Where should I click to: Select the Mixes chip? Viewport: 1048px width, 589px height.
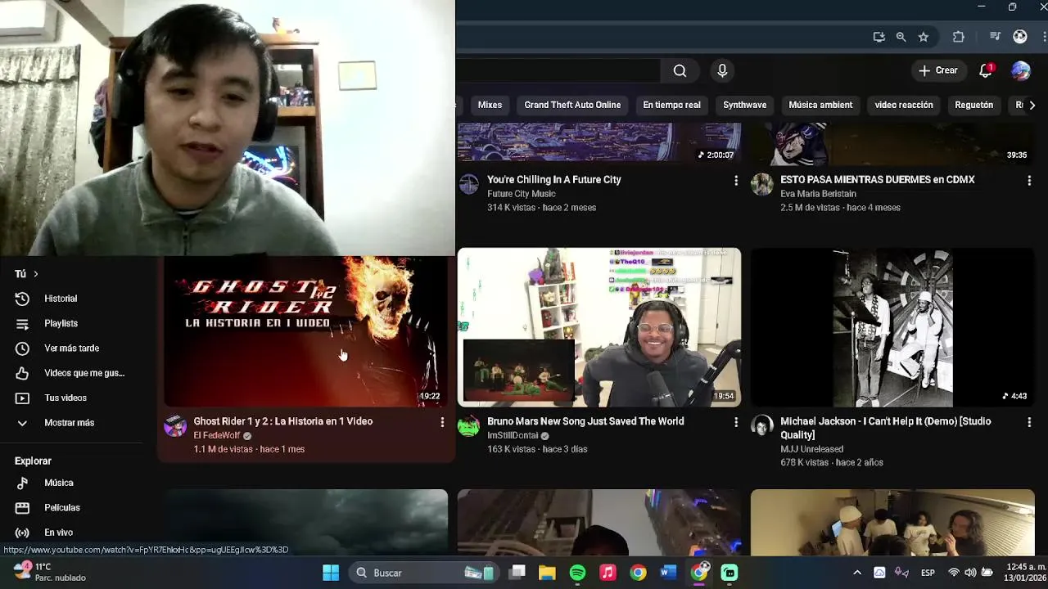tap(490, 105)
